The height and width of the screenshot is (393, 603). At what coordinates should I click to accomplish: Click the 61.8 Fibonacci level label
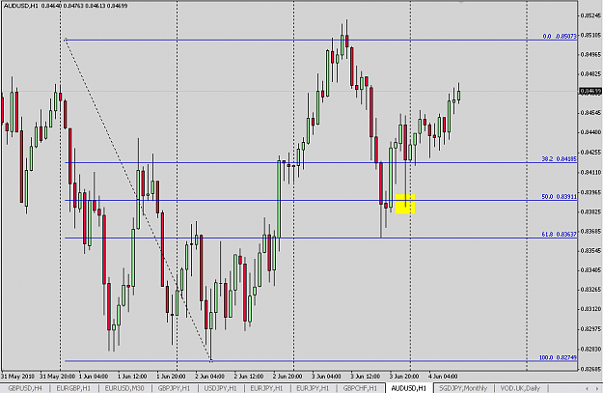(560, 234)
